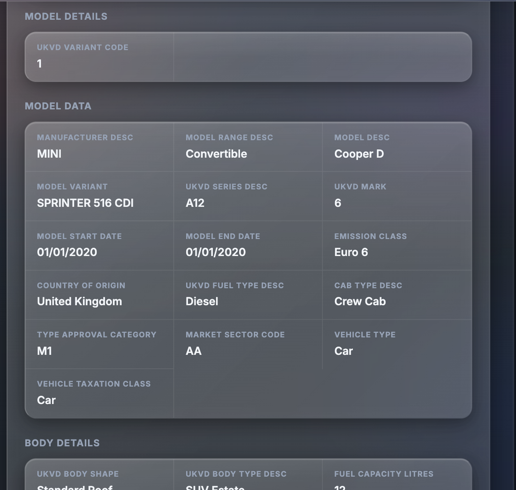The image size is (516, 490).
Task: Click the MODEL RANGE DESC label
Action: 229,137
